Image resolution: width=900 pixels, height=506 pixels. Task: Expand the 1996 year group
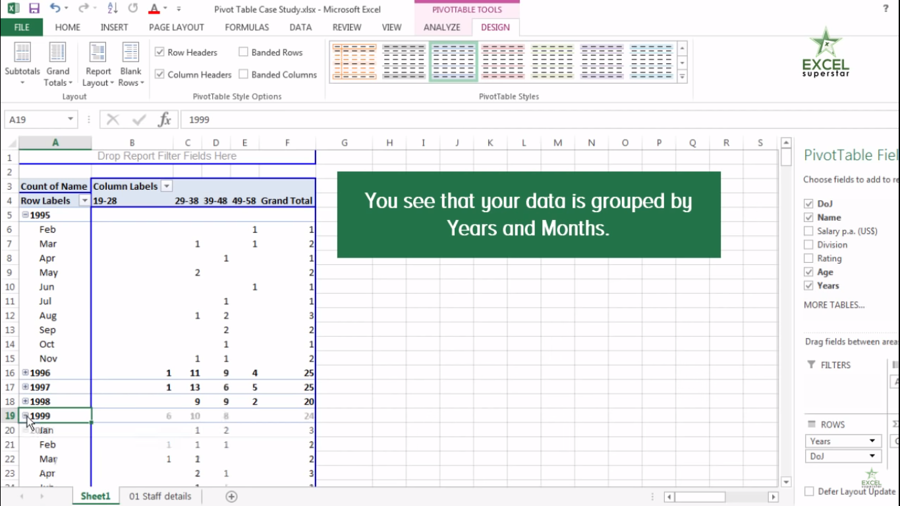25,372
